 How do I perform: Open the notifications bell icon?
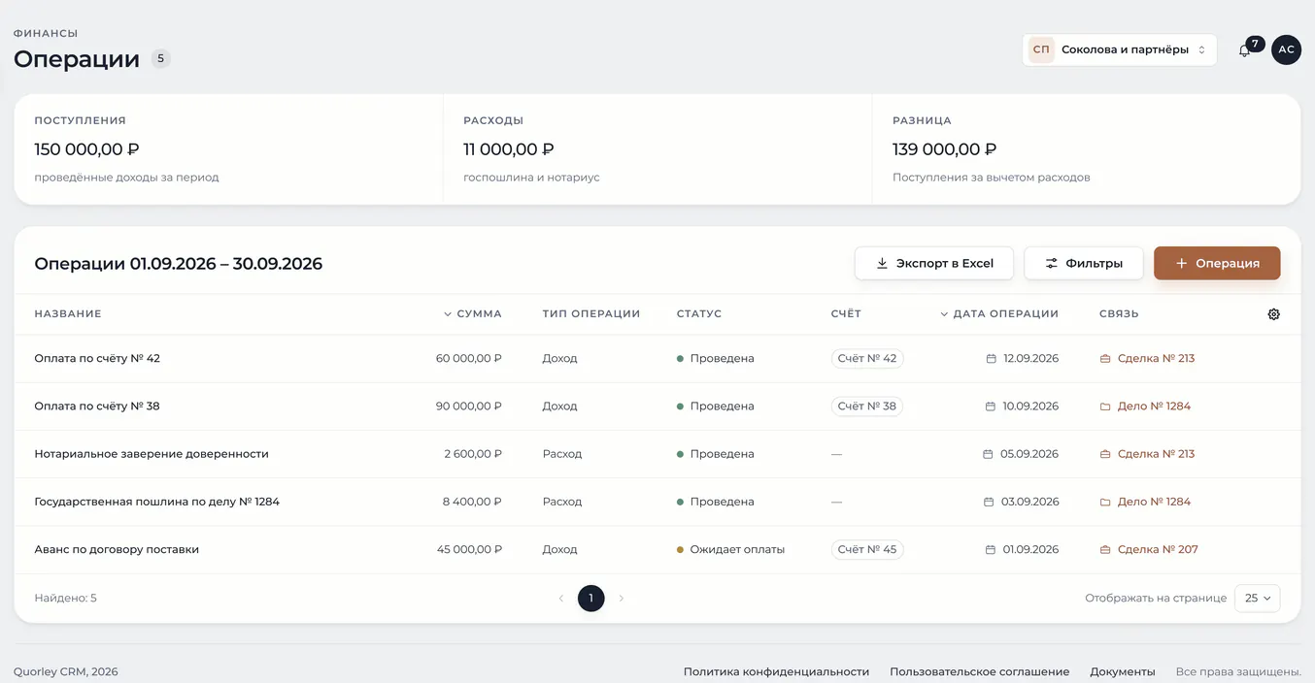[1244, 50]
